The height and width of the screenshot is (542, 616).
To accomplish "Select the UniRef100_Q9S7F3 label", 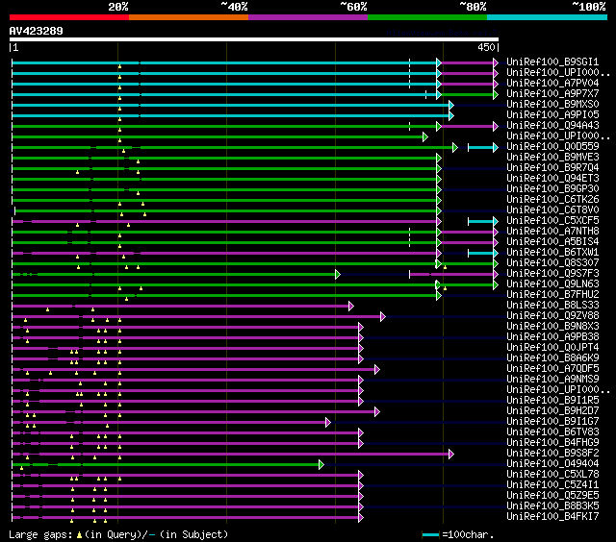I will pos(552,274).
